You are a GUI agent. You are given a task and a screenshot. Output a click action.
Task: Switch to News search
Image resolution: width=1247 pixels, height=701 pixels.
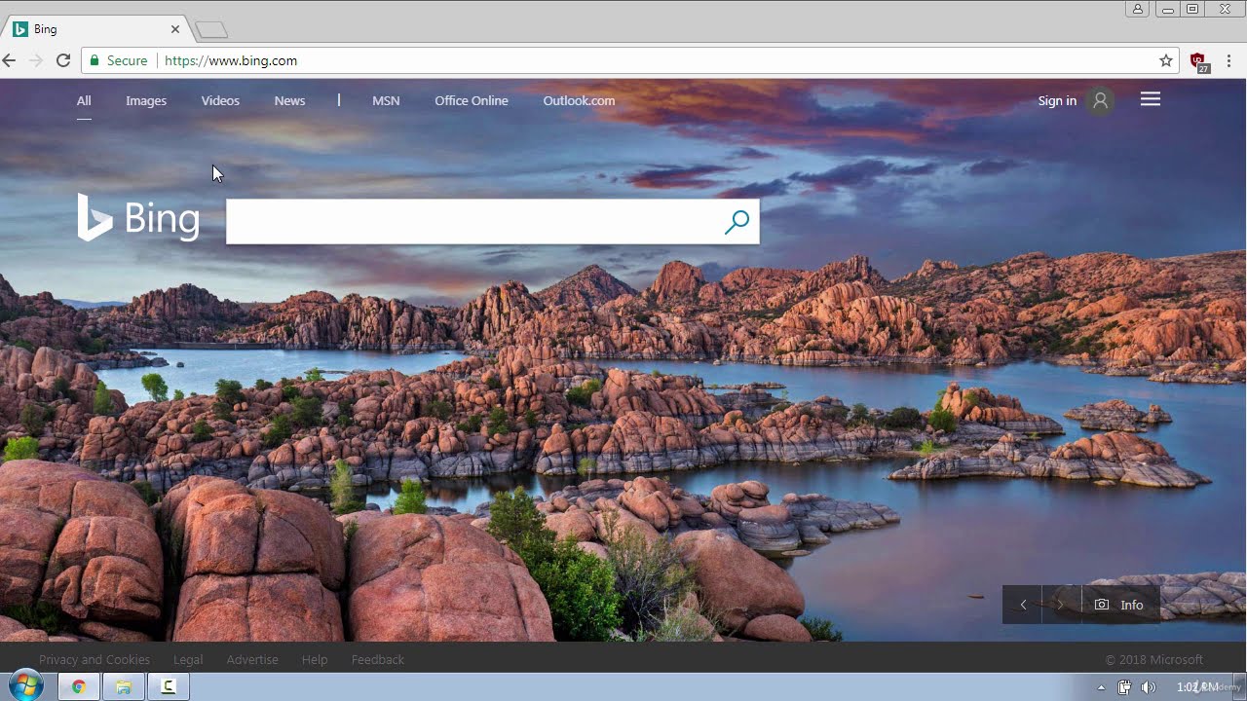289,100
